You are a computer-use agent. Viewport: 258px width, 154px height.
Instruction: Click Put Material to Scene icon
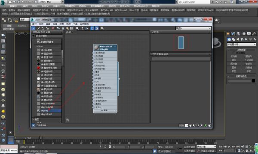point(43,28)
